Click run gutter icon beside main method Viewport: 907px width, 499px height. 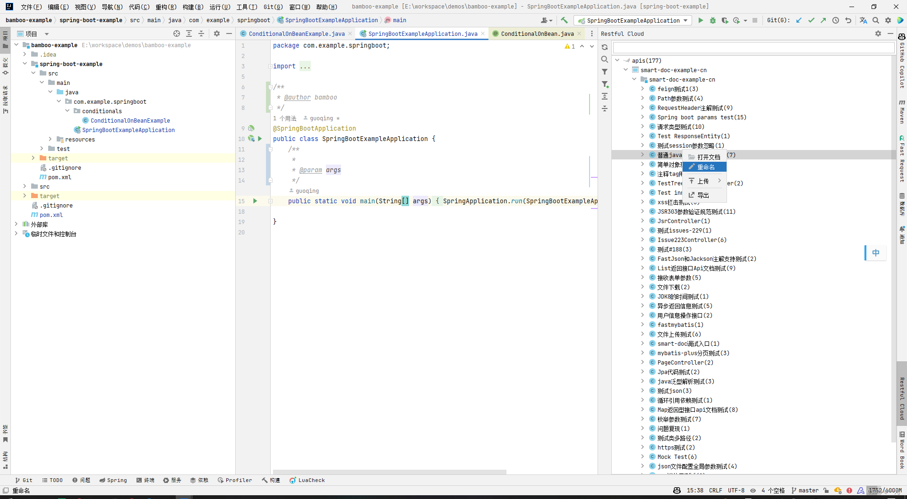[255, 201]
